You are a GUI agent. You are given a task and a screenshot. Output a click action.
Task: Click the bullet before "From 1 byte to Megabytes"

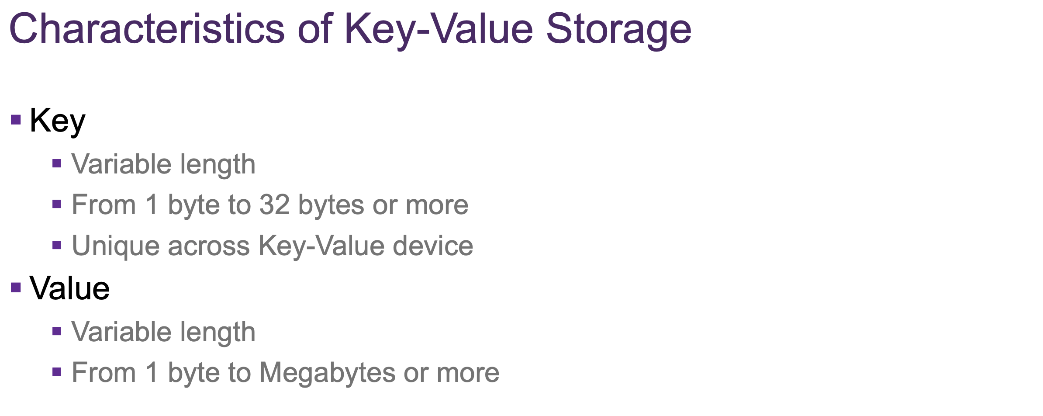[x=56, y=372]
